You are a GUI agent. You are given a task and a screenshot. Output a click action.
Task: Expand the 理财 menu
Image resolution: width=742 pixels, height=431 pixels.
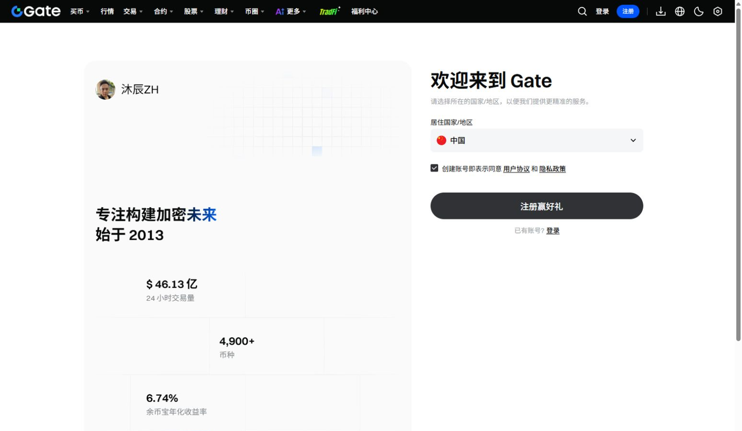(224, 12)
